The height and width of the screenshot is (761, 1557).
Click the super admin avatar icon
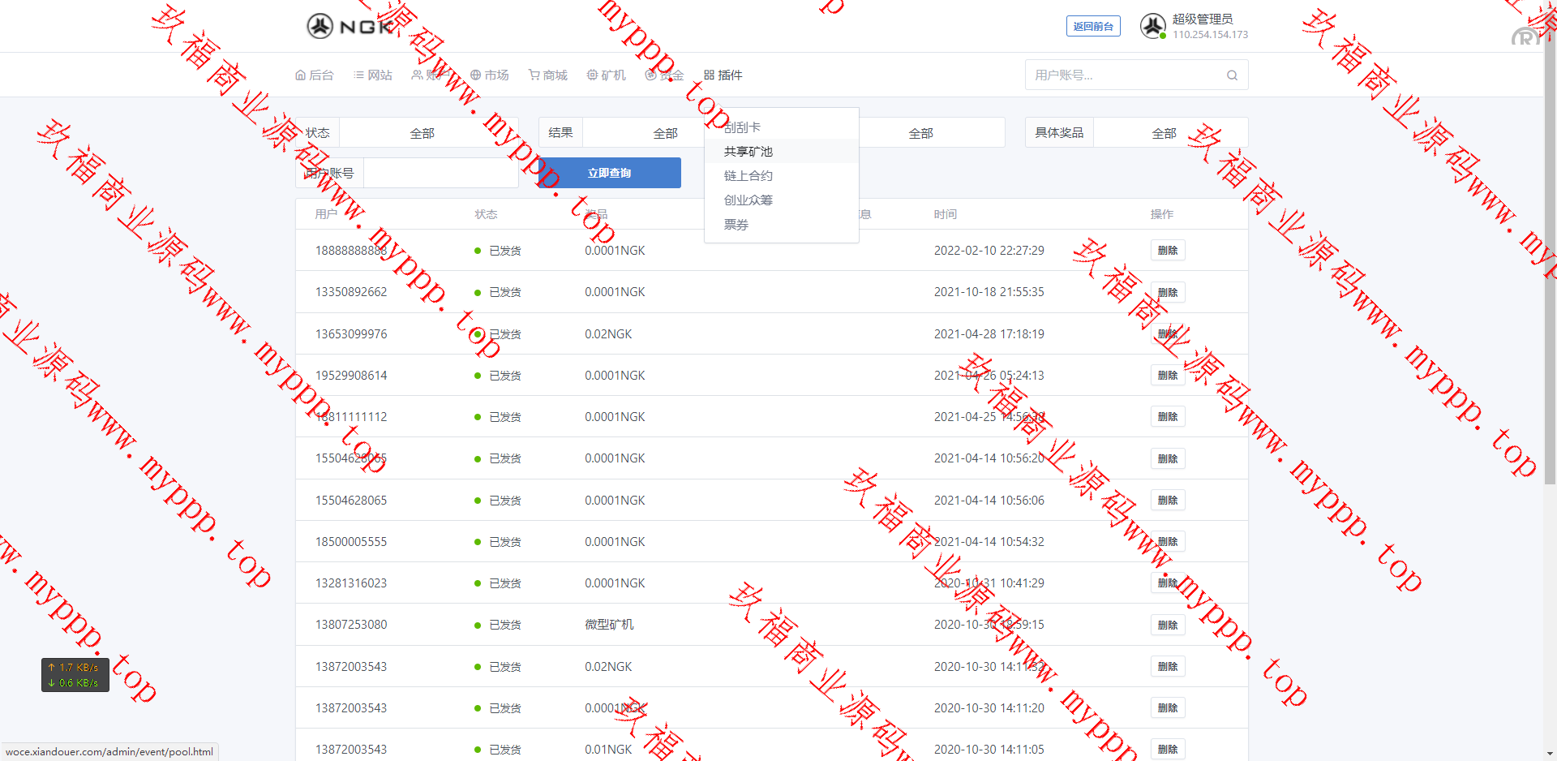pos(1152,26)
